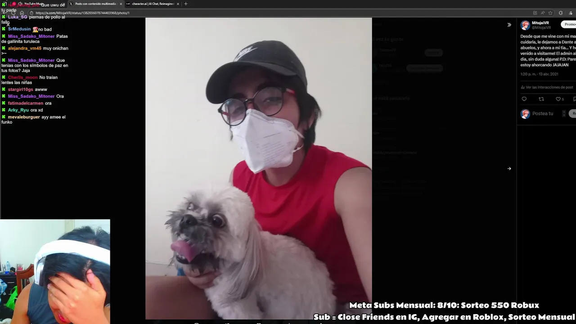The height and width of the screenshot is (324, 576).
Task: Close the Posts con contenido multimedia tab
Action: 121,4
